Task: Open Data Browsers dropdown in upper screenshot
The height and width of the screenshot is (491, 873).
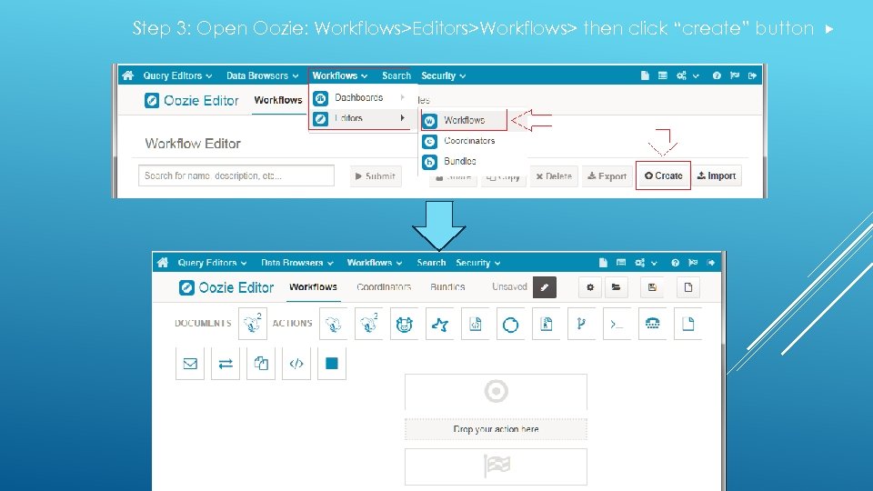Action: (x=262, y=75)
